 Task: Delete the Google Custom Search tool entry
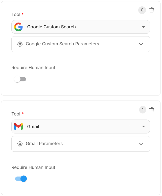(152, 10)
